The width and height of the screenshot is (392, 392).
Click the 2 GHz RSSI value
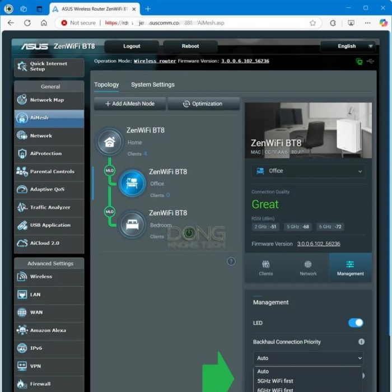(265, 227)
